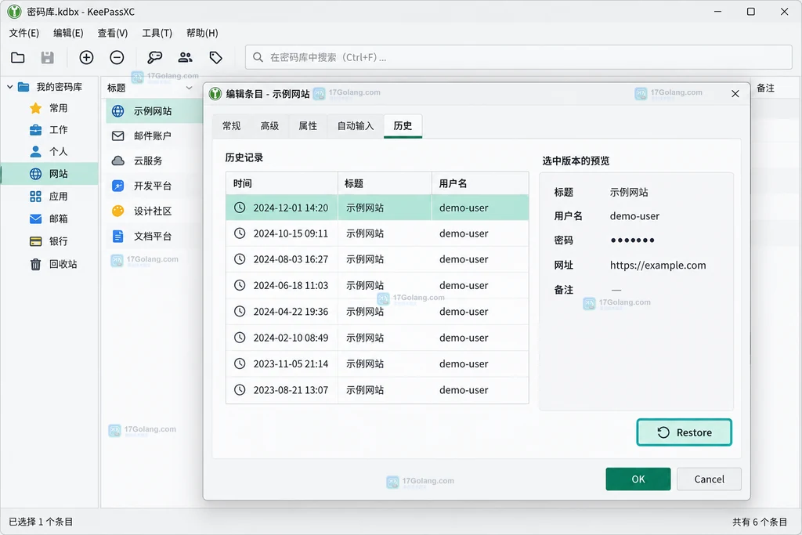Click the user groups toolbar icon
This screenshot has height=535, width=802.
click(x=185, y=57)
